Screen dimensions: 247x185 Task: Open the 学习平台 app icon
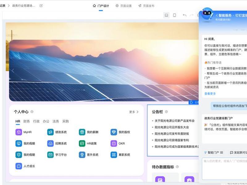coord(50,155)
